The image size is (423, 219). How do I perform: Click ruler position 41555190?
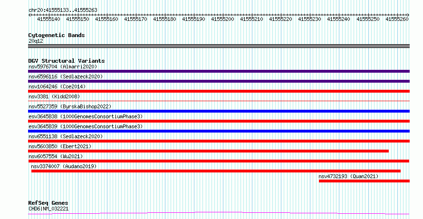click(x=194, y=19)
